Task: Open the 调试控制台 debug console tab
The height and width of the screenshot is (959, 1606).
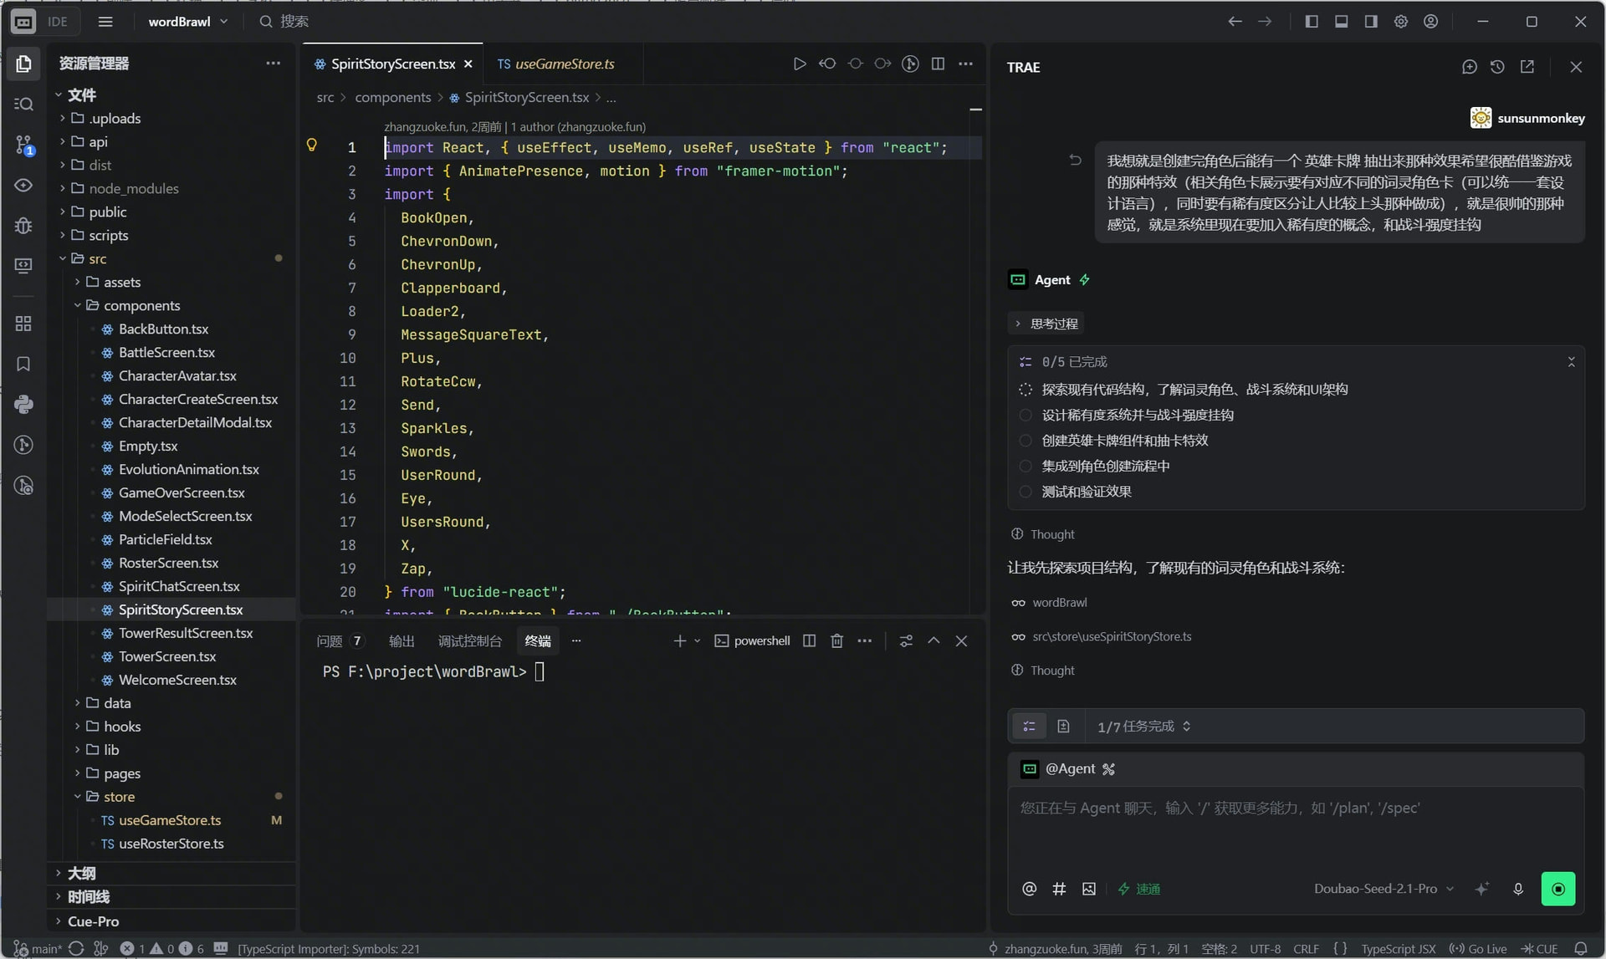Action: (x=469, y=640)
